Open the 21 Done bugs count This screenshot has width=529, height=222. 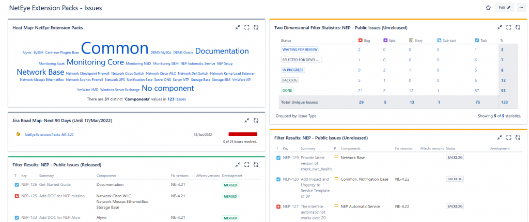coord(360,91)
